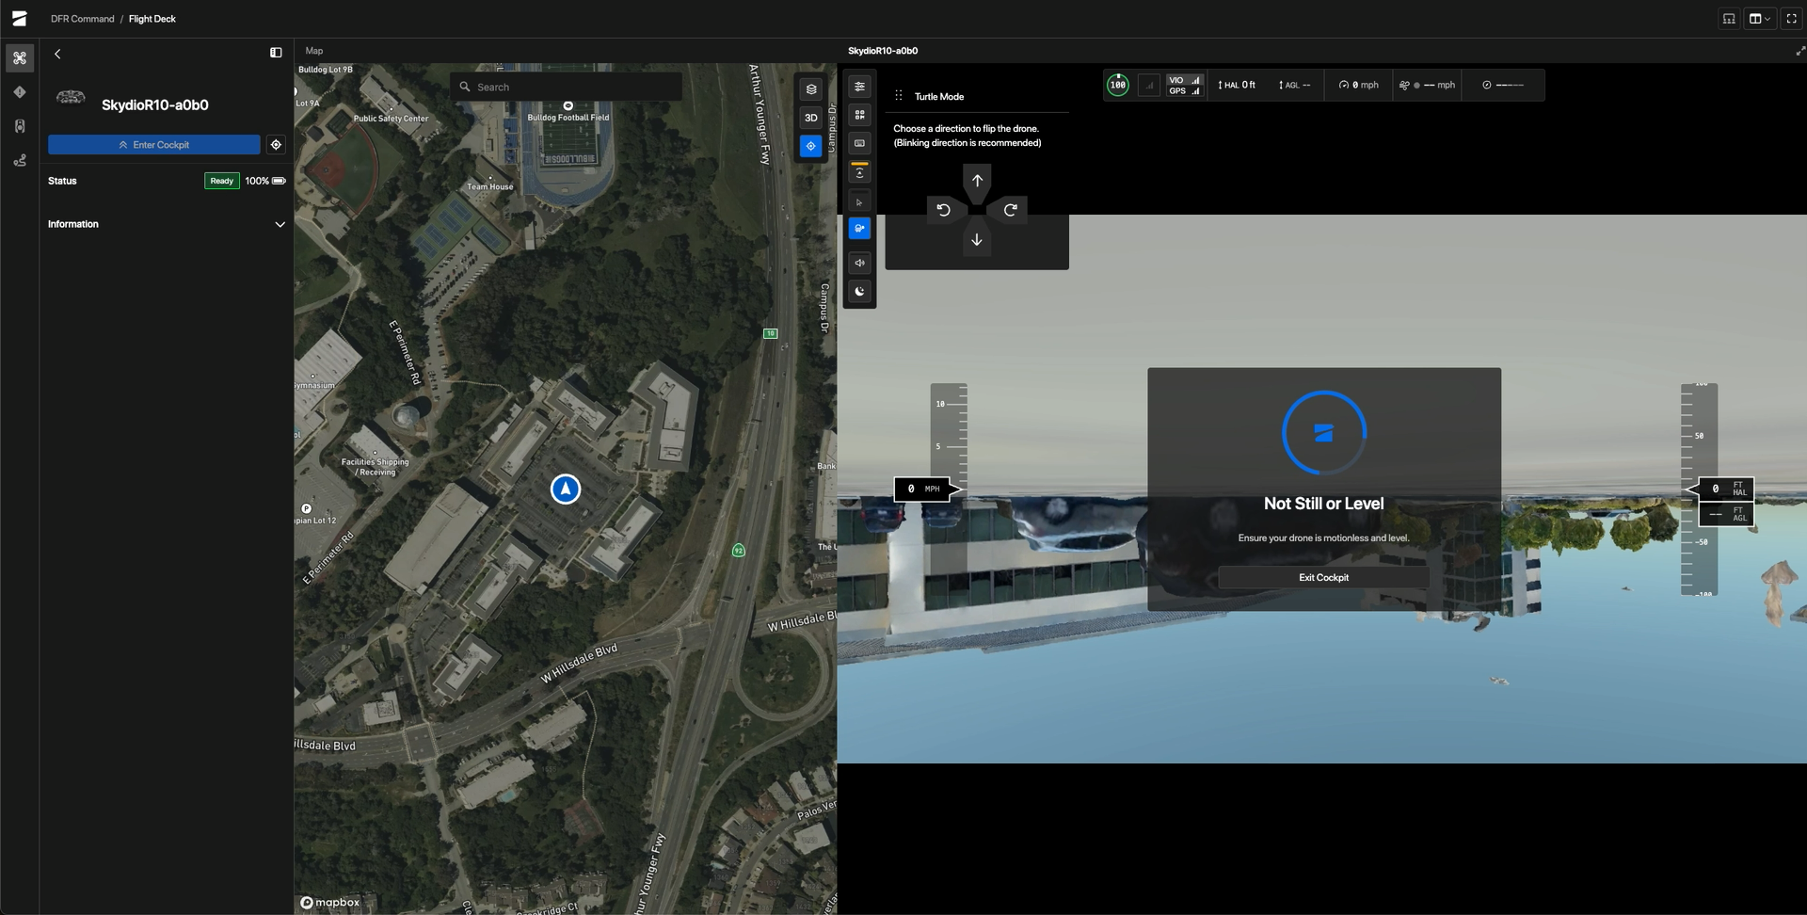Click the compass timer readout at bar end
1807x915 pixels.
click(x=1503, y=85)
